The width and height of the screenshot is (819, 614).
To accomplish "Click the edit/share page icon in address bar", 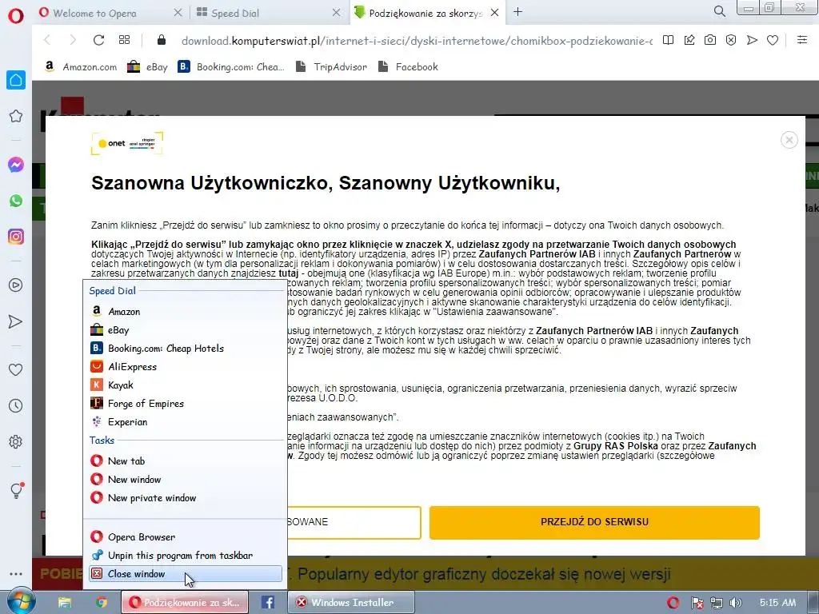I will click(x=689, y=40).
